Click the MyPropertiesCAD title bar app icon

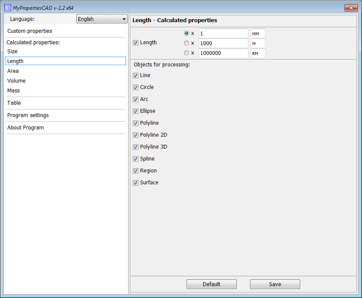[x=7, y=8]
